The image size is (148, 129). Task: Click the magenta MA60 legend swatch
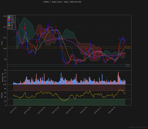coord(9,19)
